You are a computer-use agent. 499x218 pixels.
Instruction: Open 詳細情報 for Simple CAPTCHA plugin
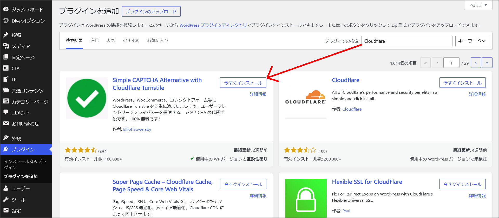258,94
